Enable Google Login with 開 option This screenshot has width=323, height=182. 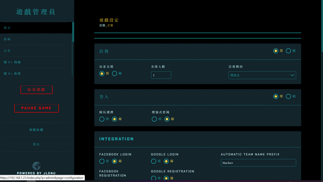coord(154,161)
